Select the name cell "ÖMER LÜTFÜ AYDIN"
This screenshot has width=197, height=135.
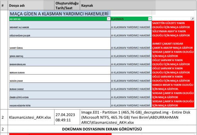(60, 95)
